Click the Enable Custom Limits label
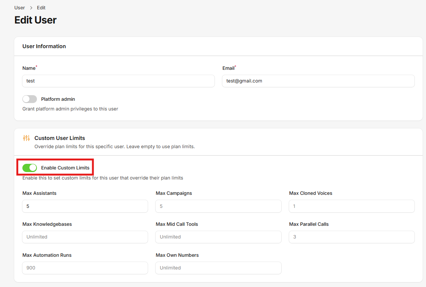The width and height of the screenshot is (426, 287). point(64,168)
